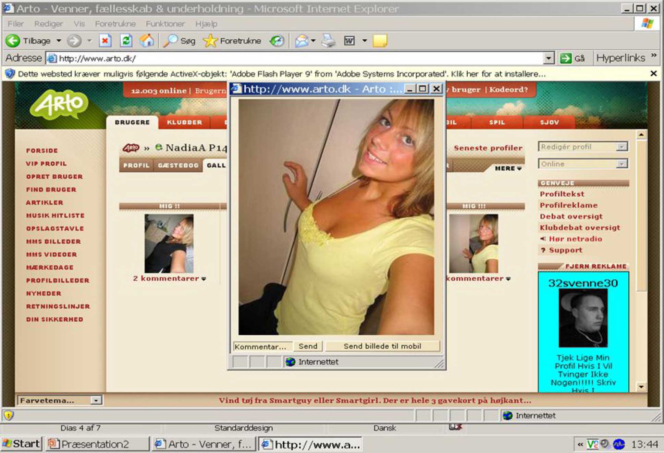Viewport: 664px width, 453px height.
Task: Switch to the KLUBBER tab
Action: [x=184, y=122]
